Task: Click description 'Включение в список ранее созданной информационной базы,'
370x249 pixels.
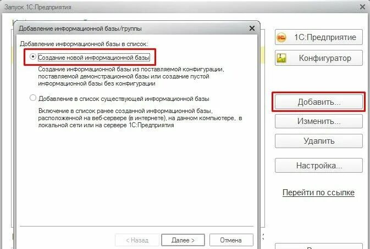Action: click(125, 111)
